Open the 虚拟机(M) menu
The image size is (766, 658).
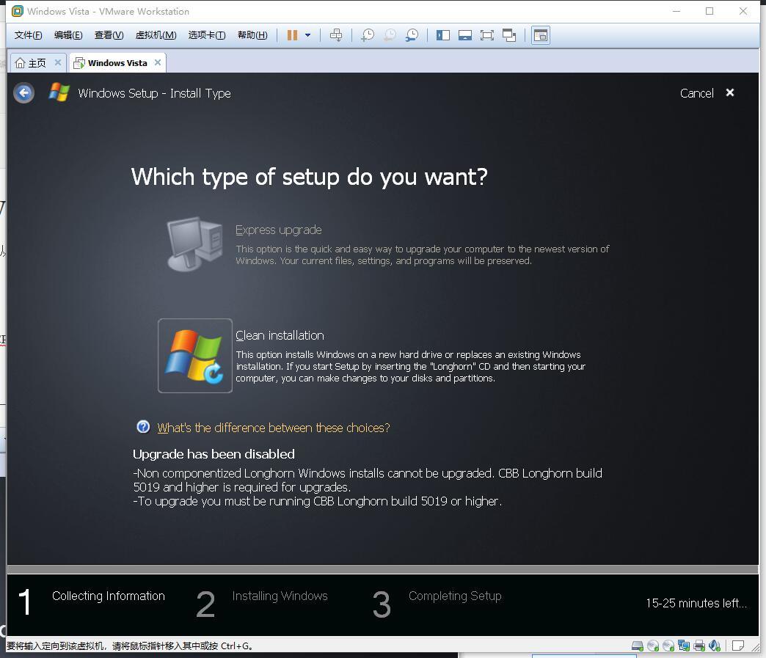(156, 35)
